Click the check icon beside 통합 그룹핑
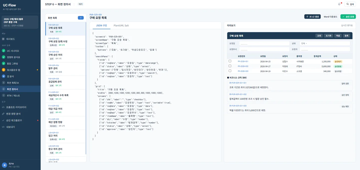 pyautogui.click(x=3, y=63)
